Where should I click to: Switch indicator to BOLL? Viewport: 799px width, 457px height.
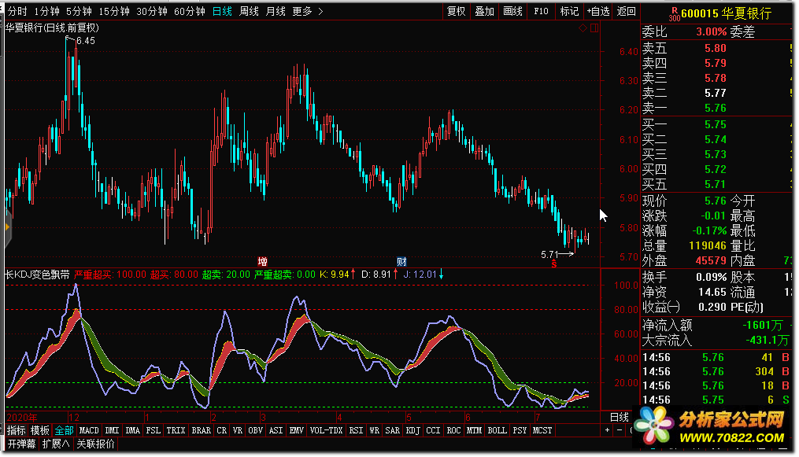[x=497, y=430]
